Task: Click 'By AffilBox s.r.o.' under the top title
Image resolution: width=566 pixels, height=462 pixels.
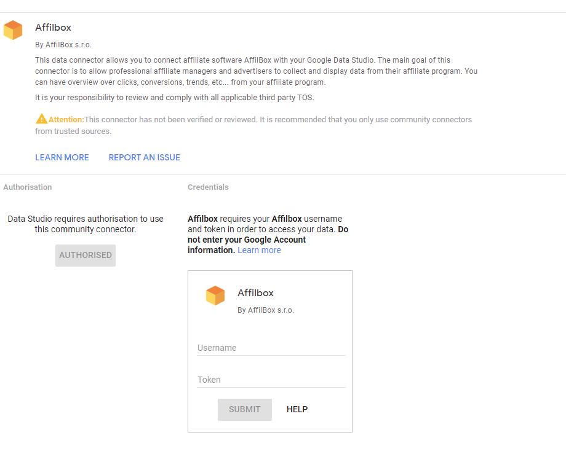Action: [x=63, y=45]
